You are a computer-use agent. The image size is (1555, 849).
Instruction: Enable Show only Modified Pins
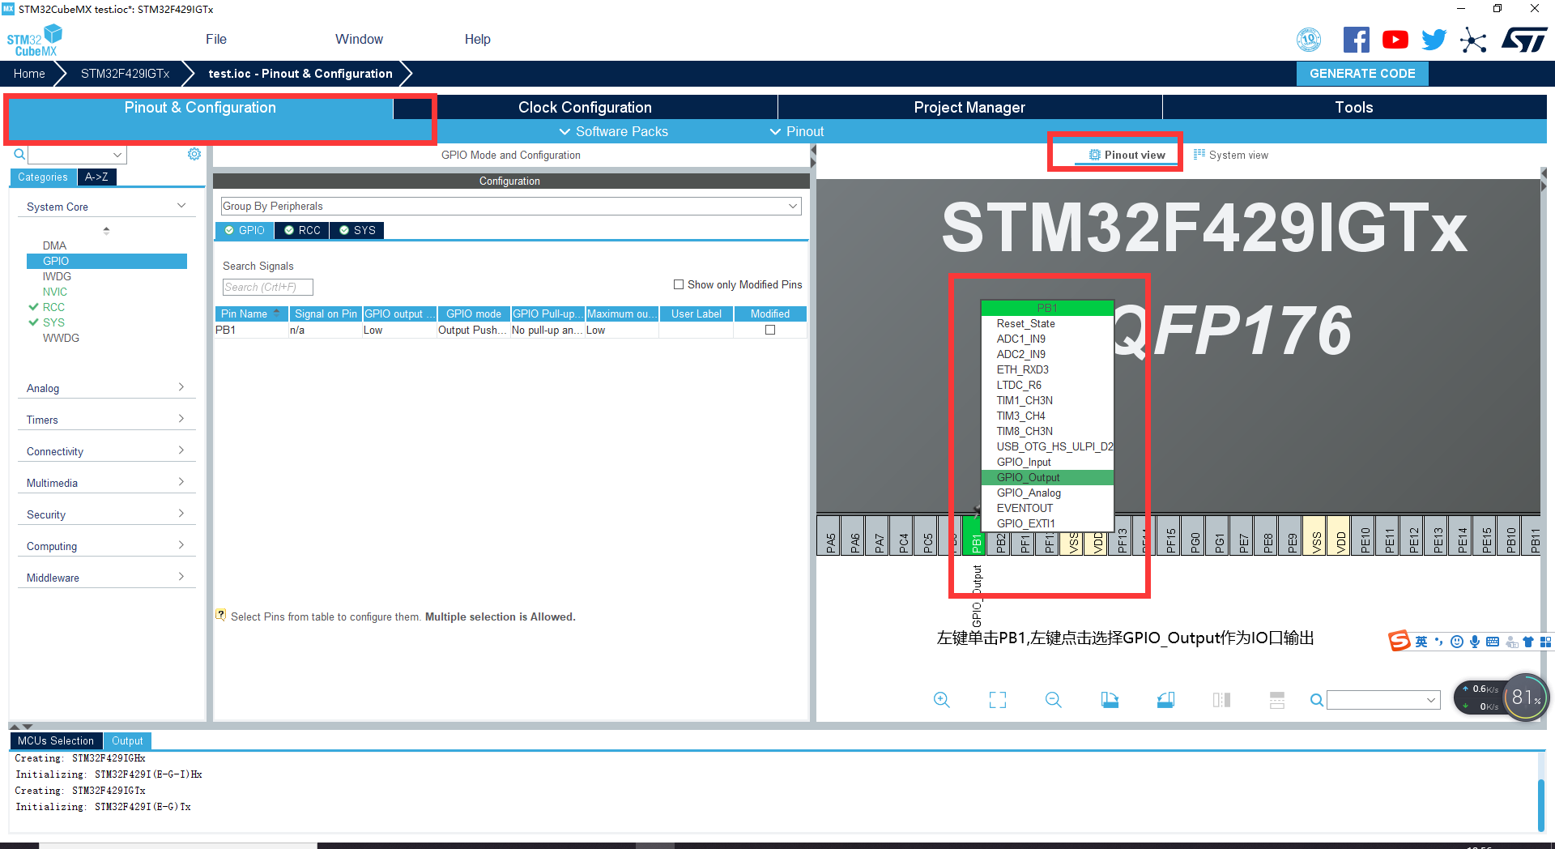coord(680,284)
